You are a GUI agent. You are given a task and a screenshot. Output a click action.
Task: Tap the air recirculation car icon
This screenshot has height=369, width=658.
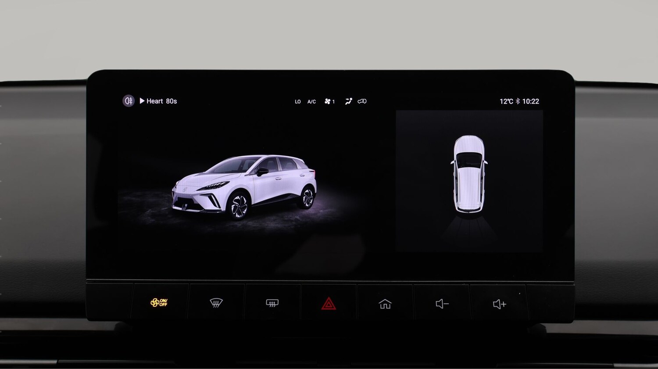coord(362,101)
